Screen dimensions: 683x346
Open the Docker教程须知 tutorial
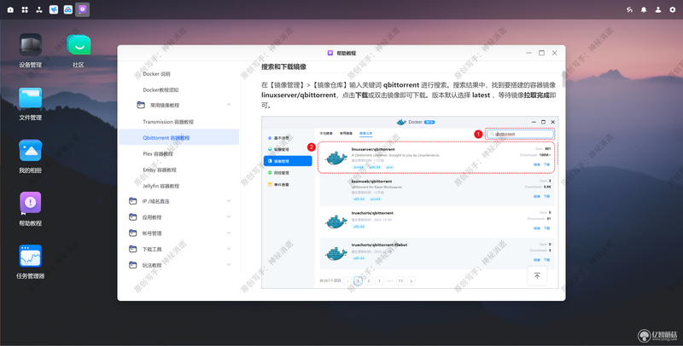click(x=161, y=90)
